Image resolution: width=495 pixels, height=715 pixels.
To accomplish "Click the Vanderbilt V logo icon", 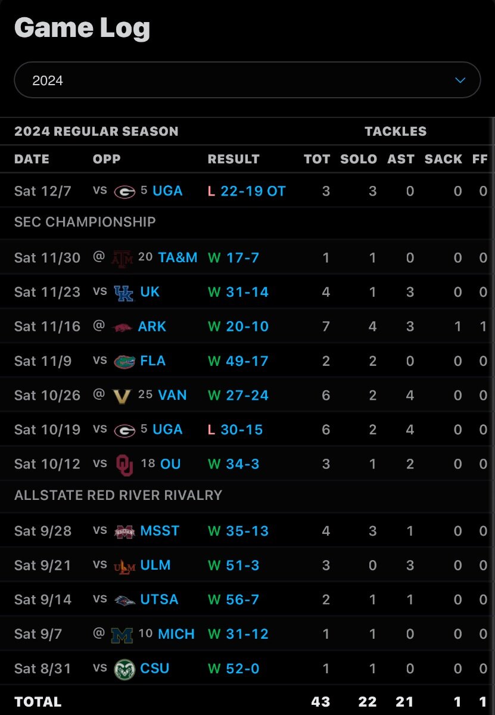I will click(122, 396).
